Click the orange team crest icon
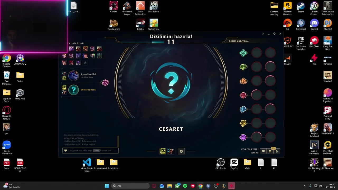This screenshot has width=338, height=190. coord(243,81)
